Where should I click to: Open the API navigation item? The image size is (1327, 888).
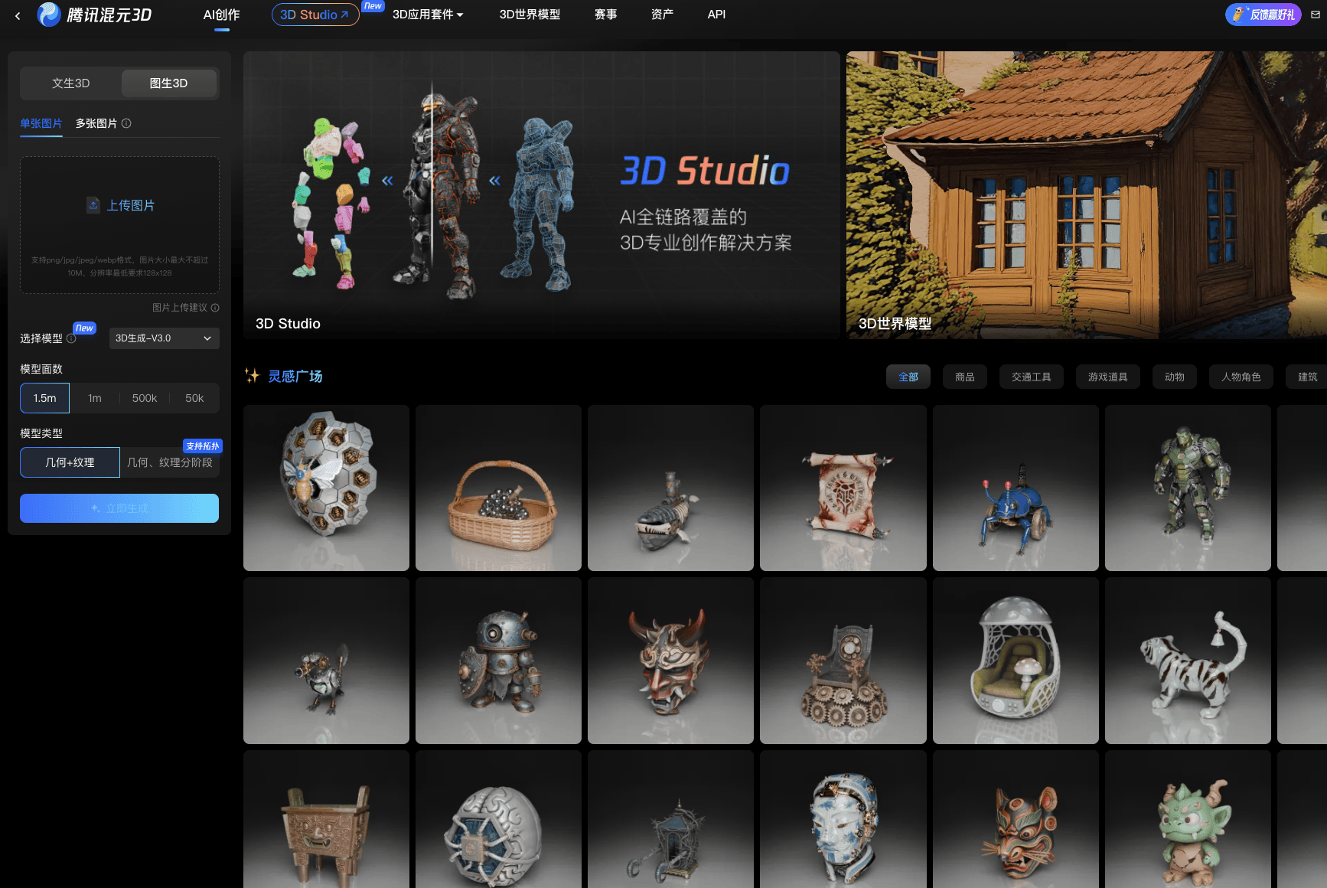717,15
